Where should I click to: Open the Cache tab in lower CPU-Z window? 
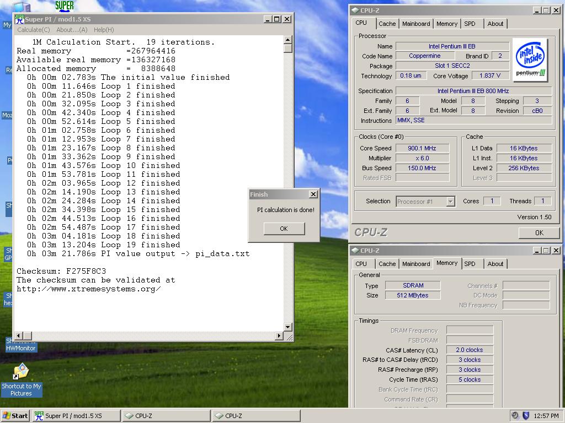coord(387,264)
